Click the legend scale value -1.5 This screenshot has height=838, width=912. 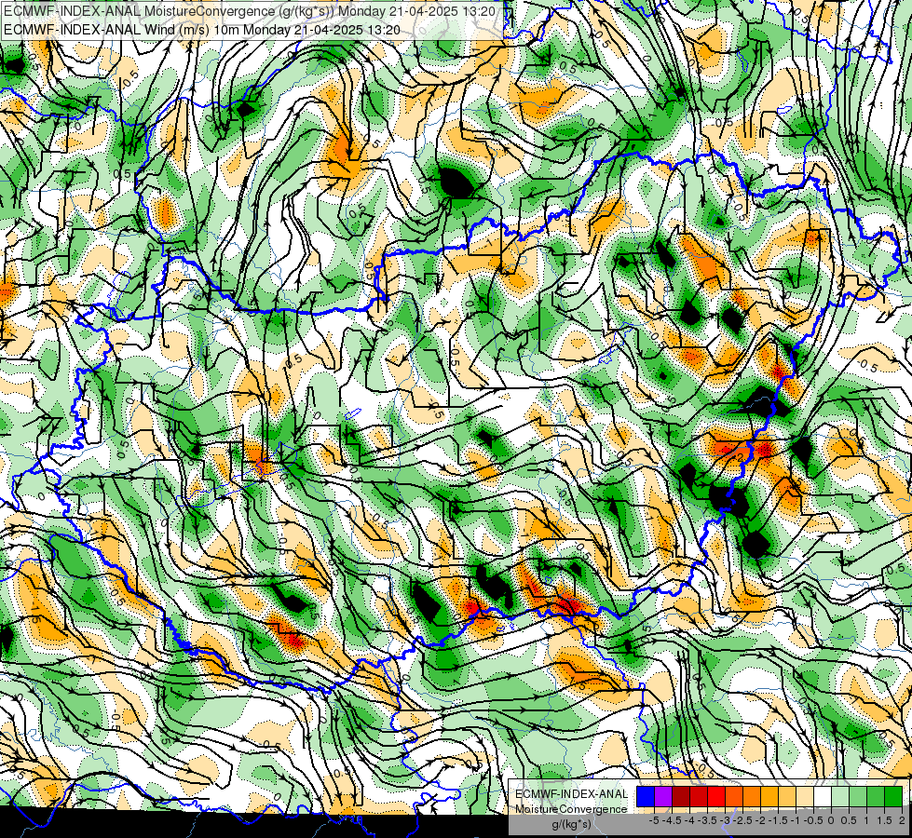778,820
